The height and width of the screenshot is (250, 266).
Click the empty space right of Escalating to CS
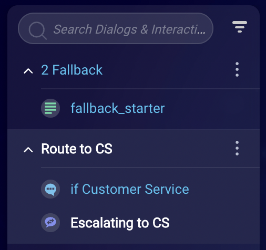coord(214,223)
